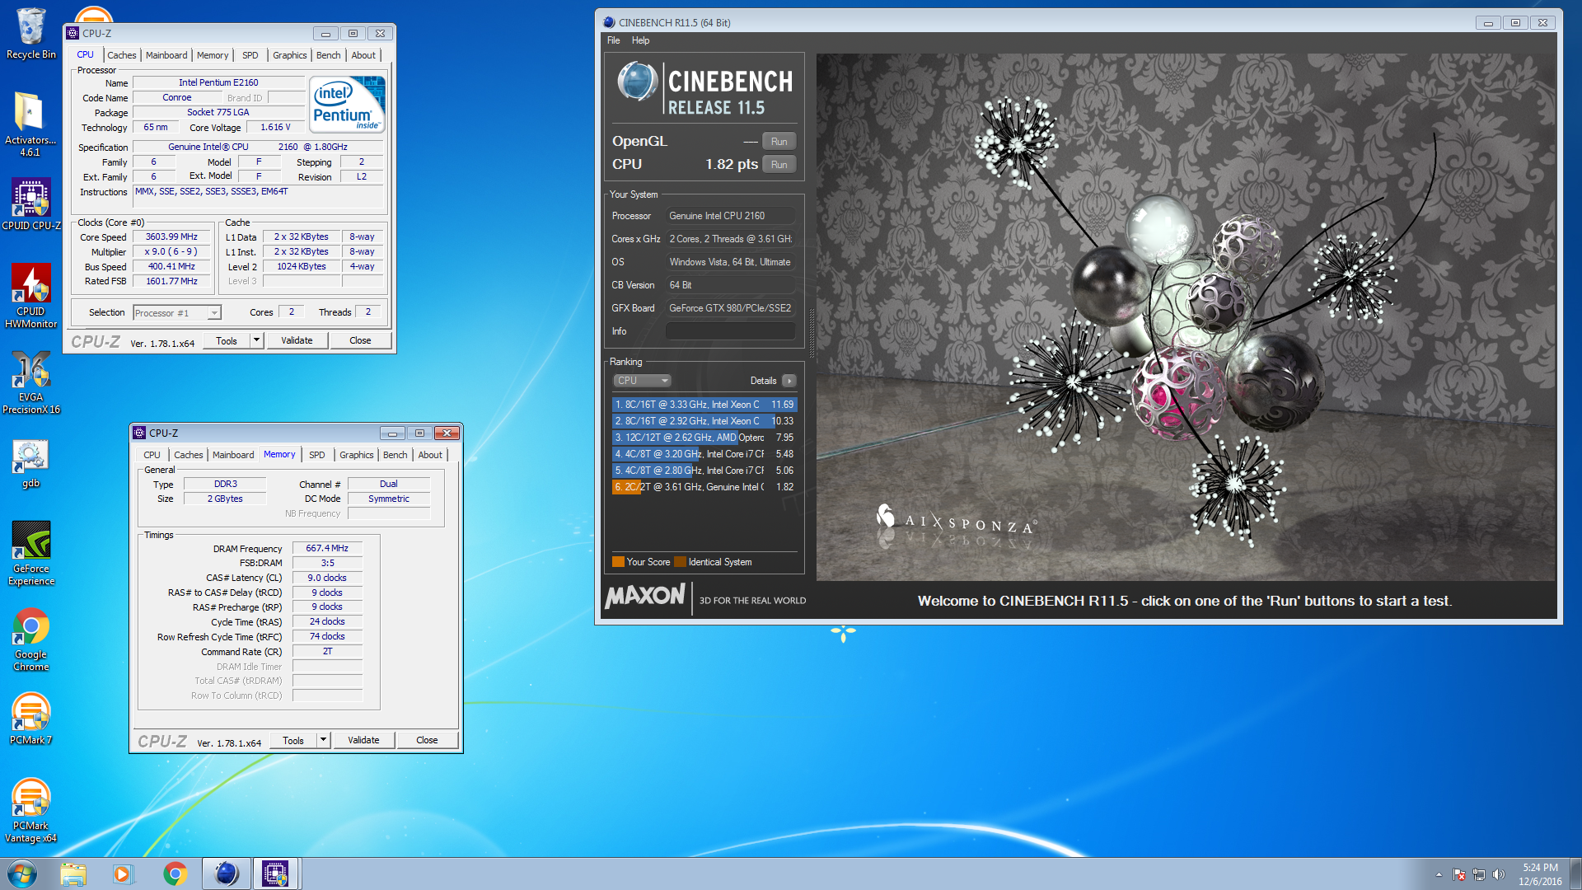Viewport: 1582px width, 890px height.
Task: Open the Recycle Bin desktop icon
Action: [30, 33]
